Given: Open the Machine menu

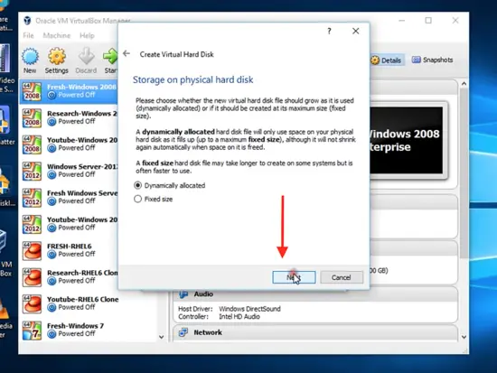Looking at the screenshot, I should 57,35.
